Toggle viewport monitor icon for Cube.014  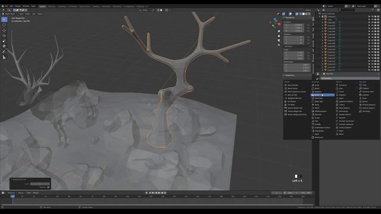point(375,61)
